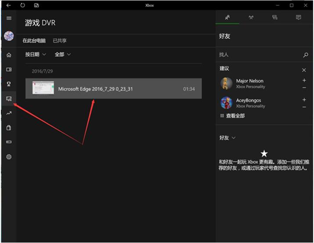Image resolution: width=314 pixels, height=243 pixels.
Task: Click the refresh icon in title bar
Action: 23,5
